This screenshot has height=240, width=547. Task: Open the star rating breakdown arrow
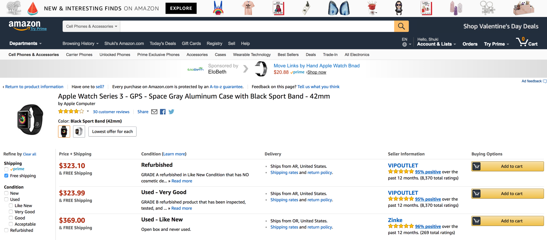(88, 112)
